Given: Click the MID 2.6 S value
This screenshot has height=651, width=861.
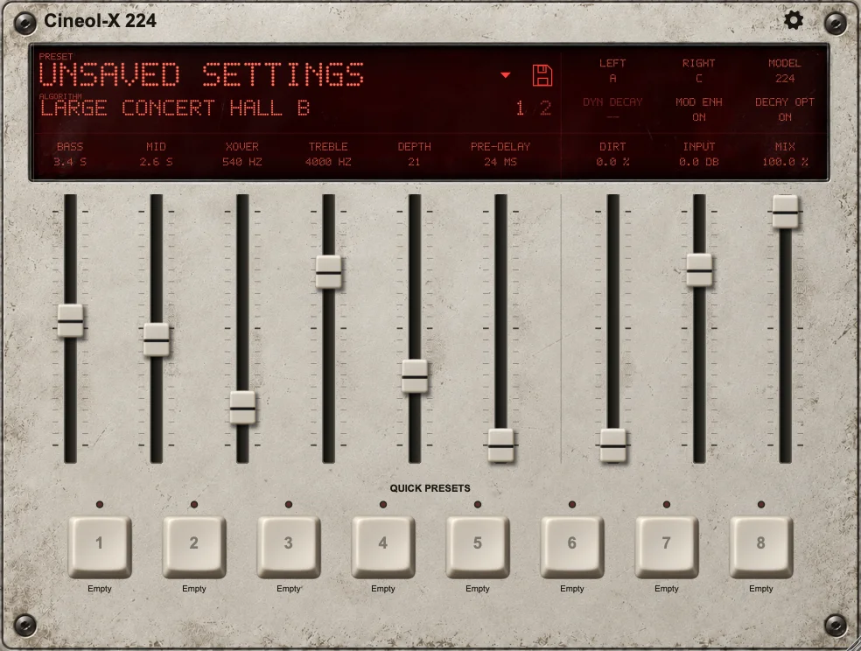Looking at the screenshot, I should coord(156,162).
